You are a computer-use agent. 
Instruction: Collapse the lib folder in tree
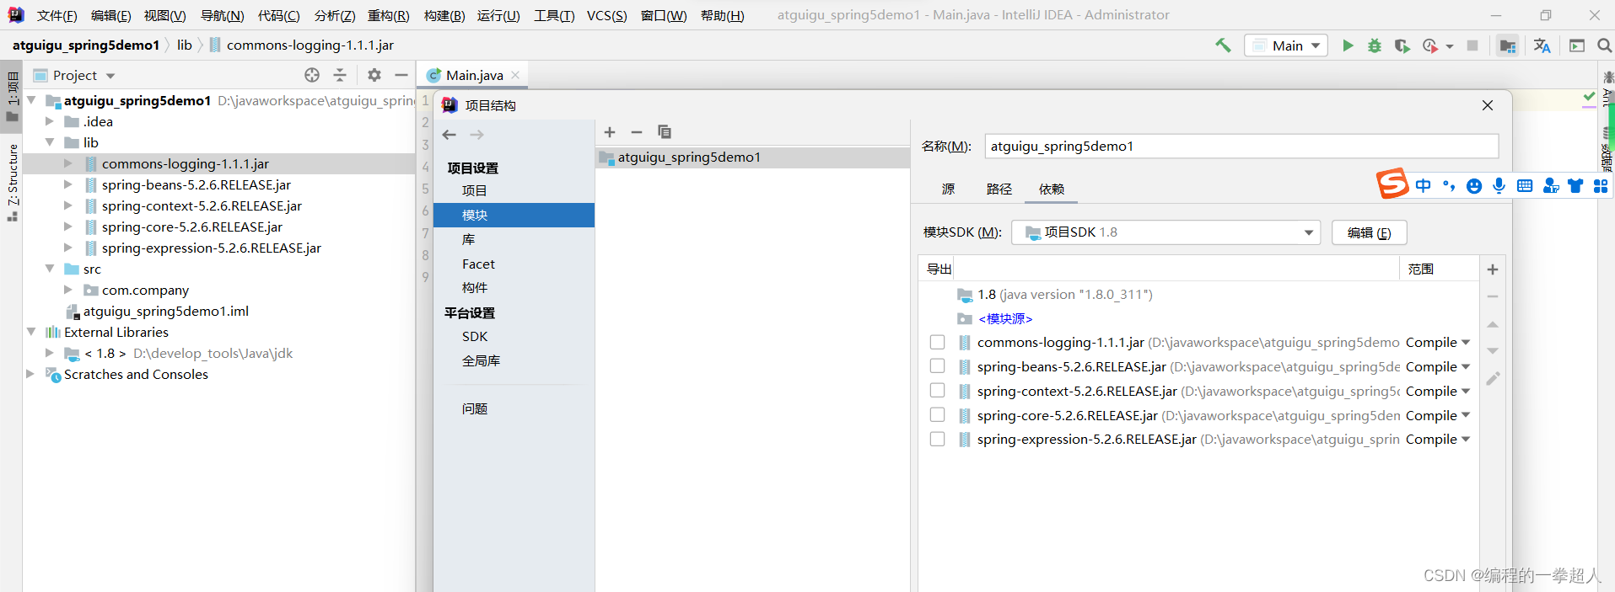click(50, 142)
